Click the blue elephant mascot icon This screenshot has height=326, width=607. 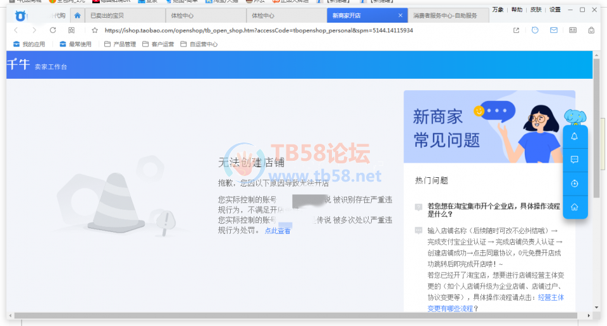click(575, 116)
